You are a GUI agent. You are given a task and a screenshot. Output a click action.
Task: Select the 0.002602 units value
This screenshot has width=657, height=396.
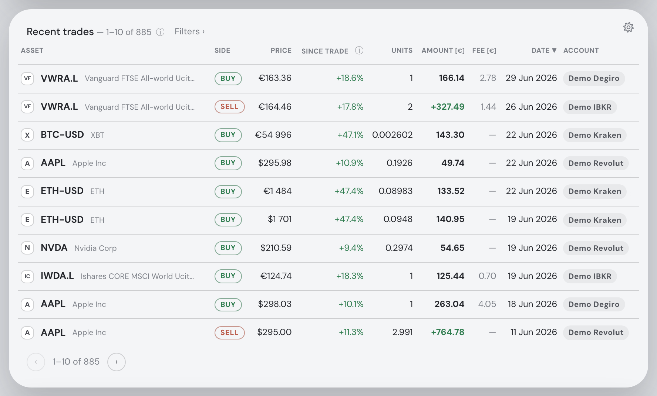point(392,135)
